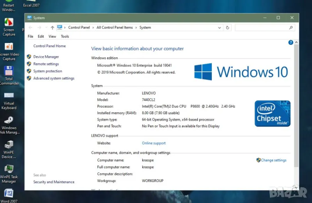Click the search magnifier icon

click(x=291, y=28)
